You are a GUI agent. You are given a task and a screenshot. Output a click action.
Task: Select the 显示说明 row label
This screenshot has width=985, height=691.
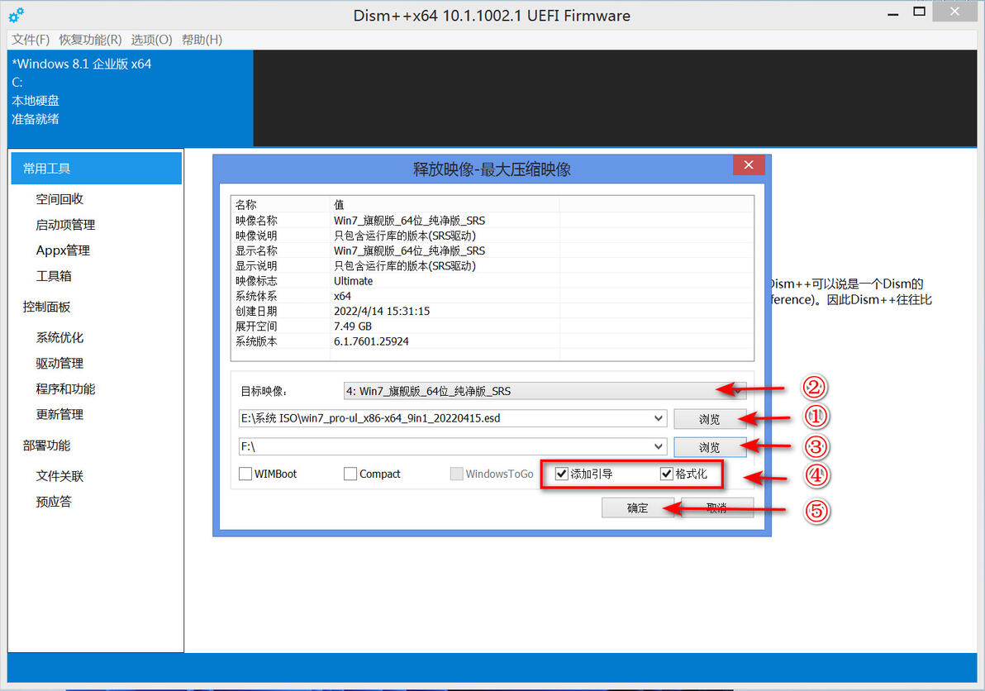pos(256,265)
